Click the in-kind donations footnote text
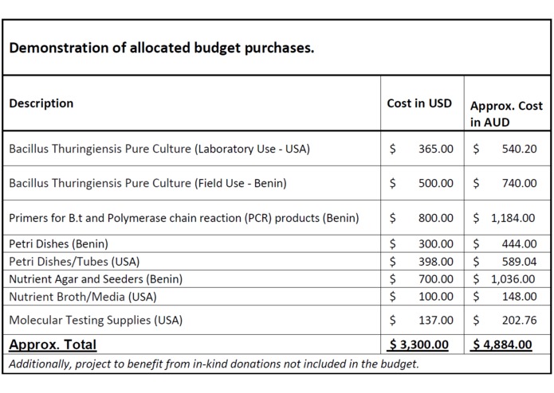The height and width of the screenshot is (393, 554). [214, 364]
